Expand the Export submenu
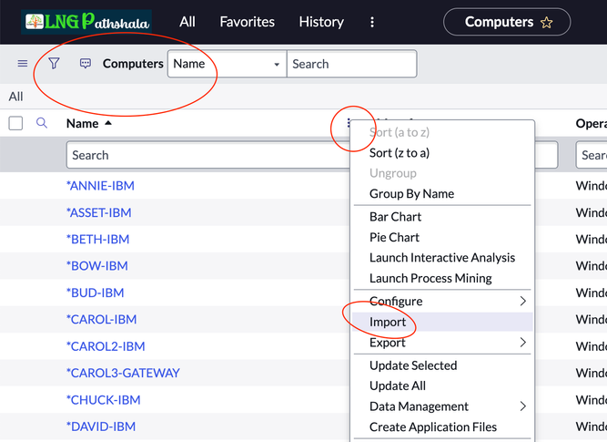The height and width of the screenshot is (442, 607). click(442, 343)
